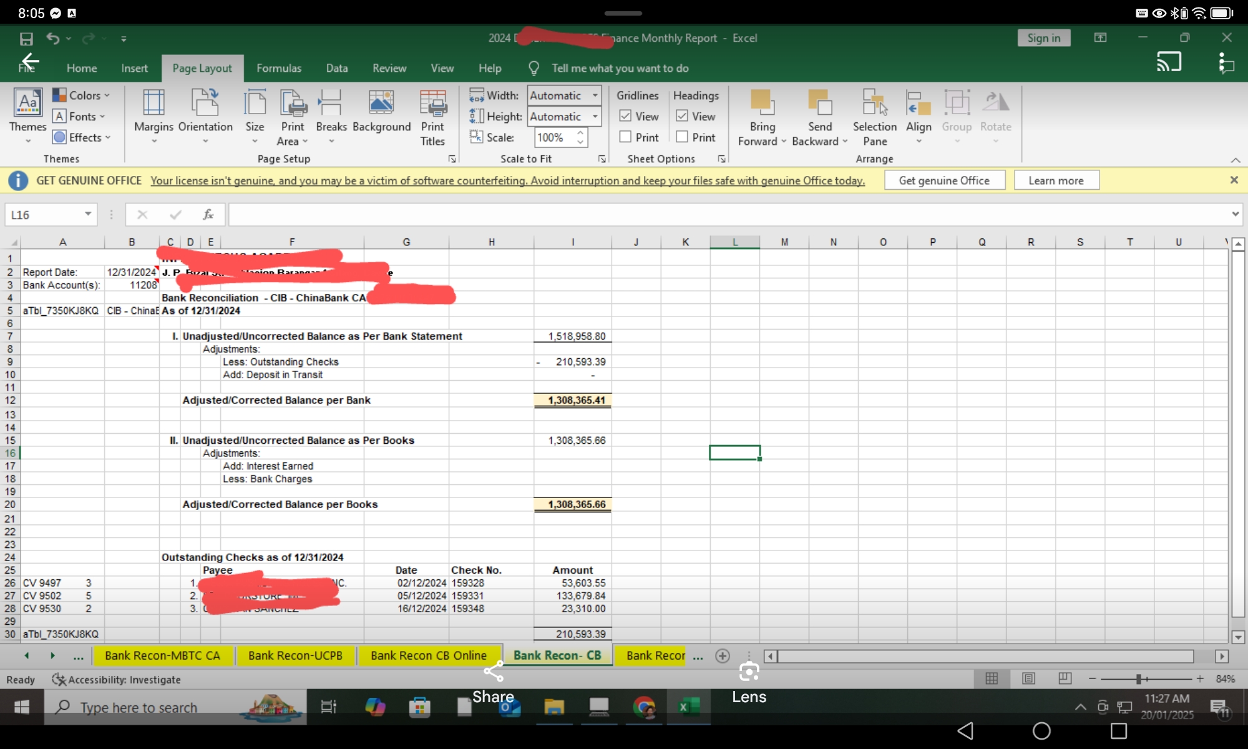Enable Gridlines Print checkbox
The width and height of the screenshot is (1248, 749).
[625, 137]
